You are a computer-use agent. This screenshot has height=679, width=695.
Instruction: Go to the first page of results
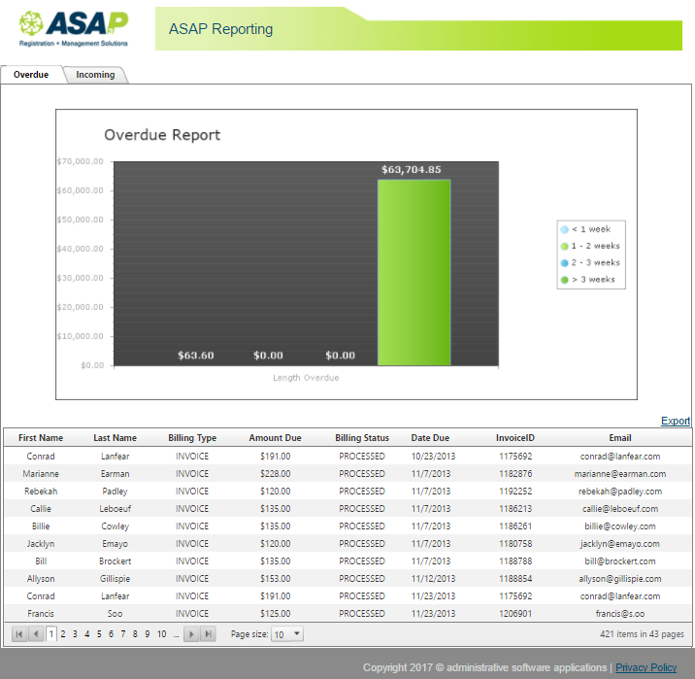18,634
